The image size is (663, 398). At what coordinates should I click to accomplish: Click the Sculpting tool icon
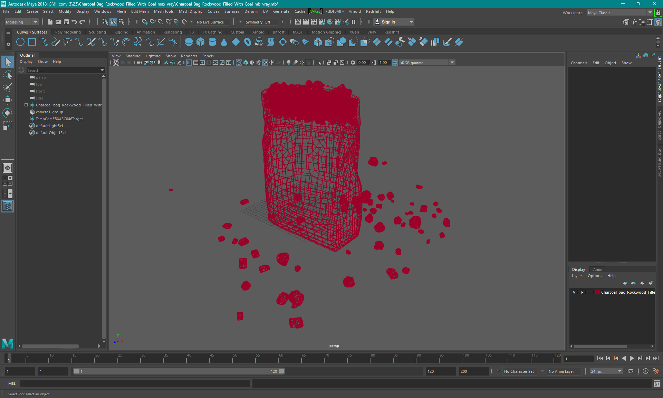click(97, 32)
